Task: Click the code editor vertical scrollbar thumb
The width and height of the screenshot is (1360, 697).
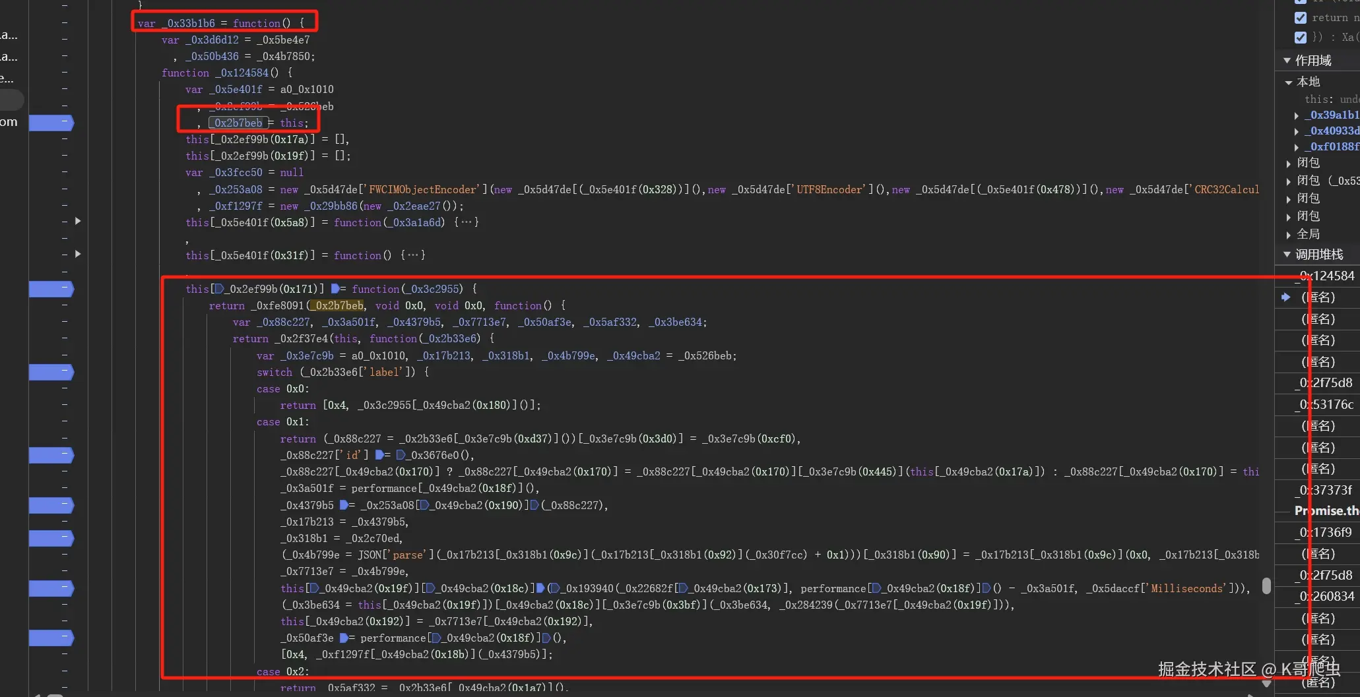Action: (x=1266, y=586)
